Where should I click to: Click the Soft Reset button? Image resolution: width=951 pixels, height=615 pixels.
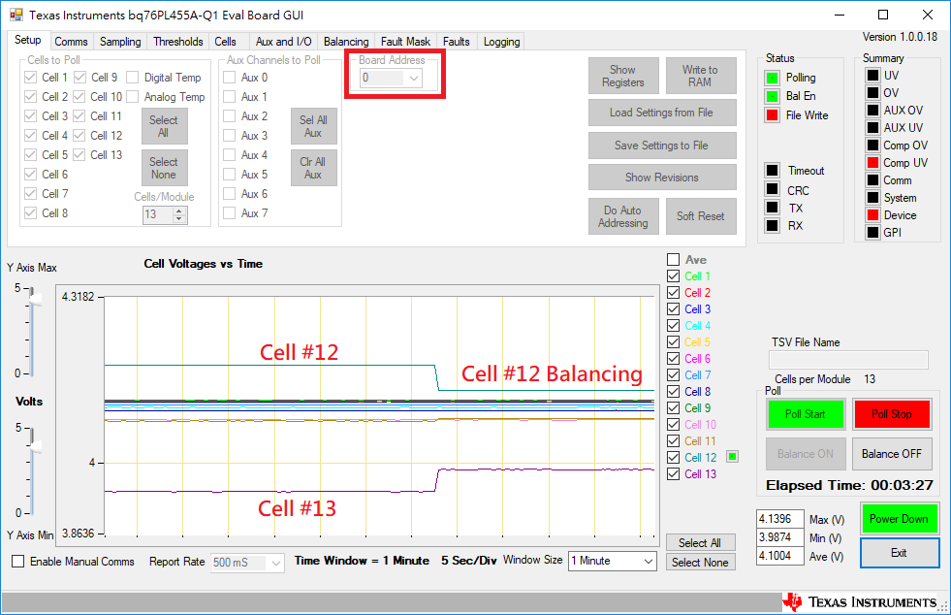pyautogui.click(x=701, y=216)
